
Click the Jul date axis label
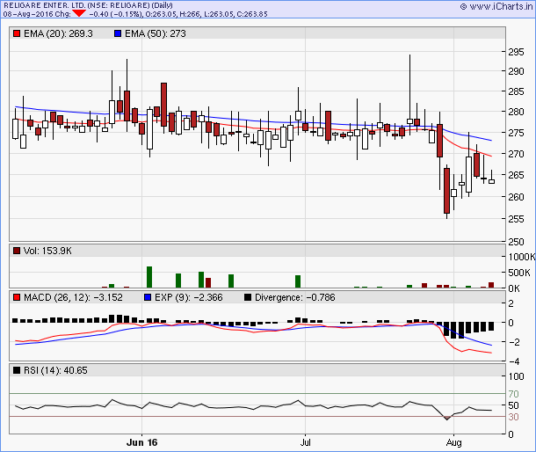click(305, 442)
